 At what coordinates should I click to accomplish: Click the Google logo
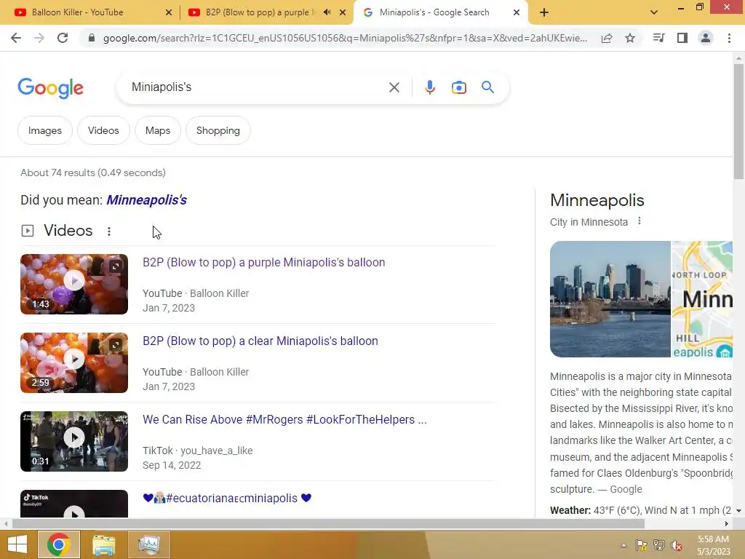coord(50,88)
